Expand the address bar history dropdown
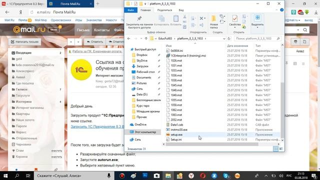The height and width of the screenshot is (180, 320). tap(224, 38)
